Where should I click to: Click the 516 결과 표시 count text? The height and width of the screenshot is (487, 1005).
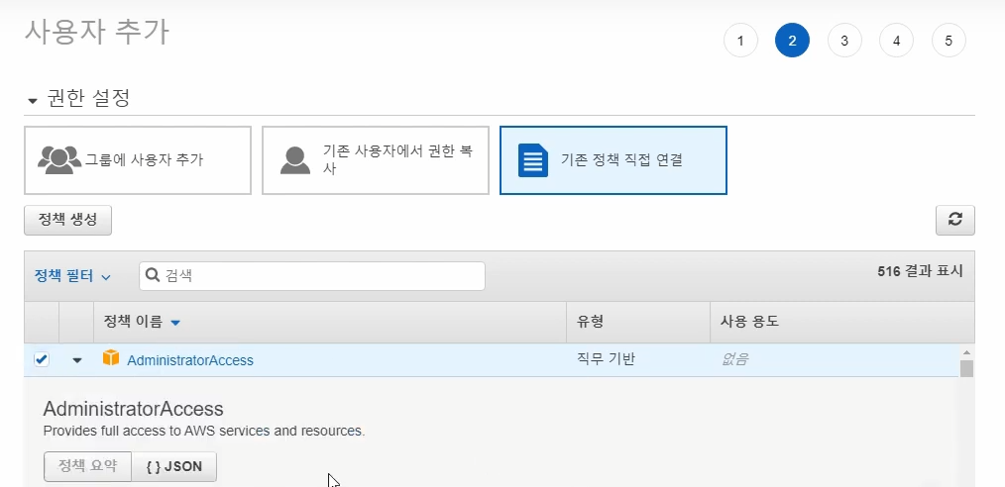coord(921,271)
